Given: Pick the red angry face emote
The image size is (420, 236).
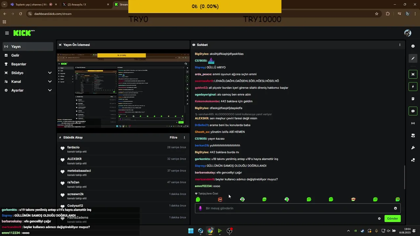Looking at the screenshot, I should tap(220, 199).
